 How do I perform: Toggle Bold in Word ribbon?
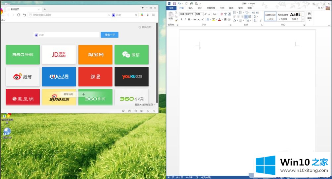(x=181, y=19)
